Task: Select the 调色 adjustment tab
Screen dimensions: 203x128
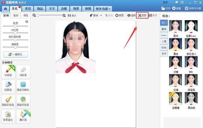Action: (x=26, y=15)
